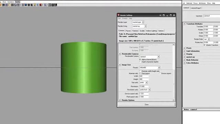Open the Size units dropdown
Viewport: 220px width, 124px height.
[143, 83]
